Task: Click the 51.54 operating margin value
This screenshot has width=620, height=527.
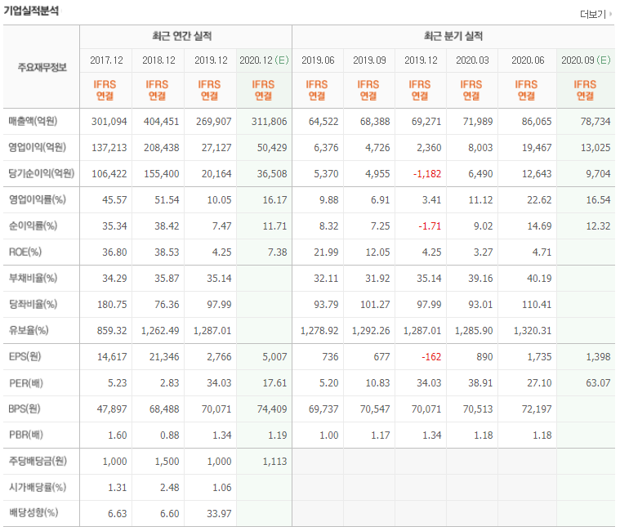Action: [167, 200]
